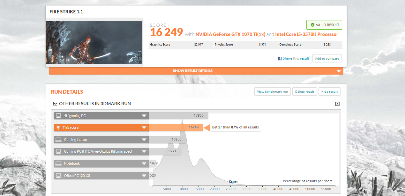This screenshot has width=405, height=196.
Task: Click the Valid Result info icon
Action: tap(312, 25)
